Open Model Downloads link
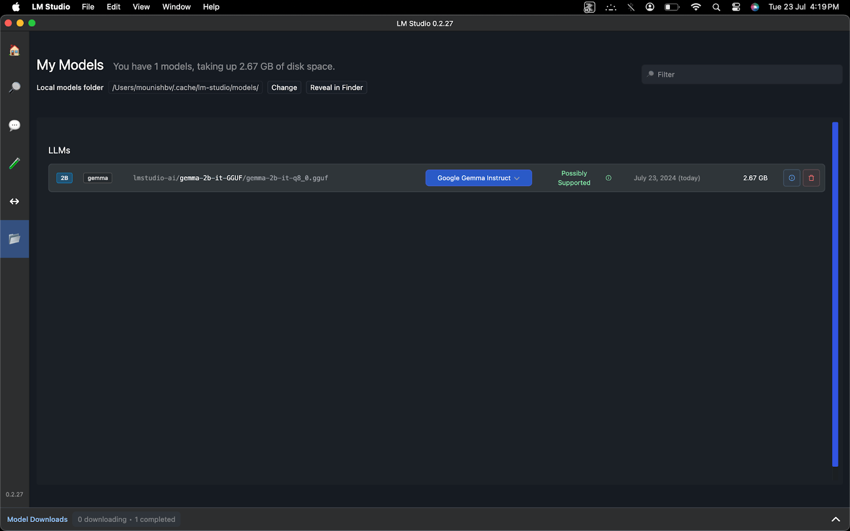850x531 pixels. click(37, 519)
